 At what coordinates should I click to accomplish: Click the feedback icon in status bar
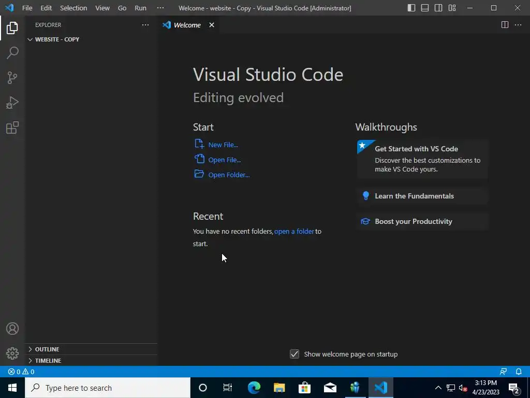[503, 372]
